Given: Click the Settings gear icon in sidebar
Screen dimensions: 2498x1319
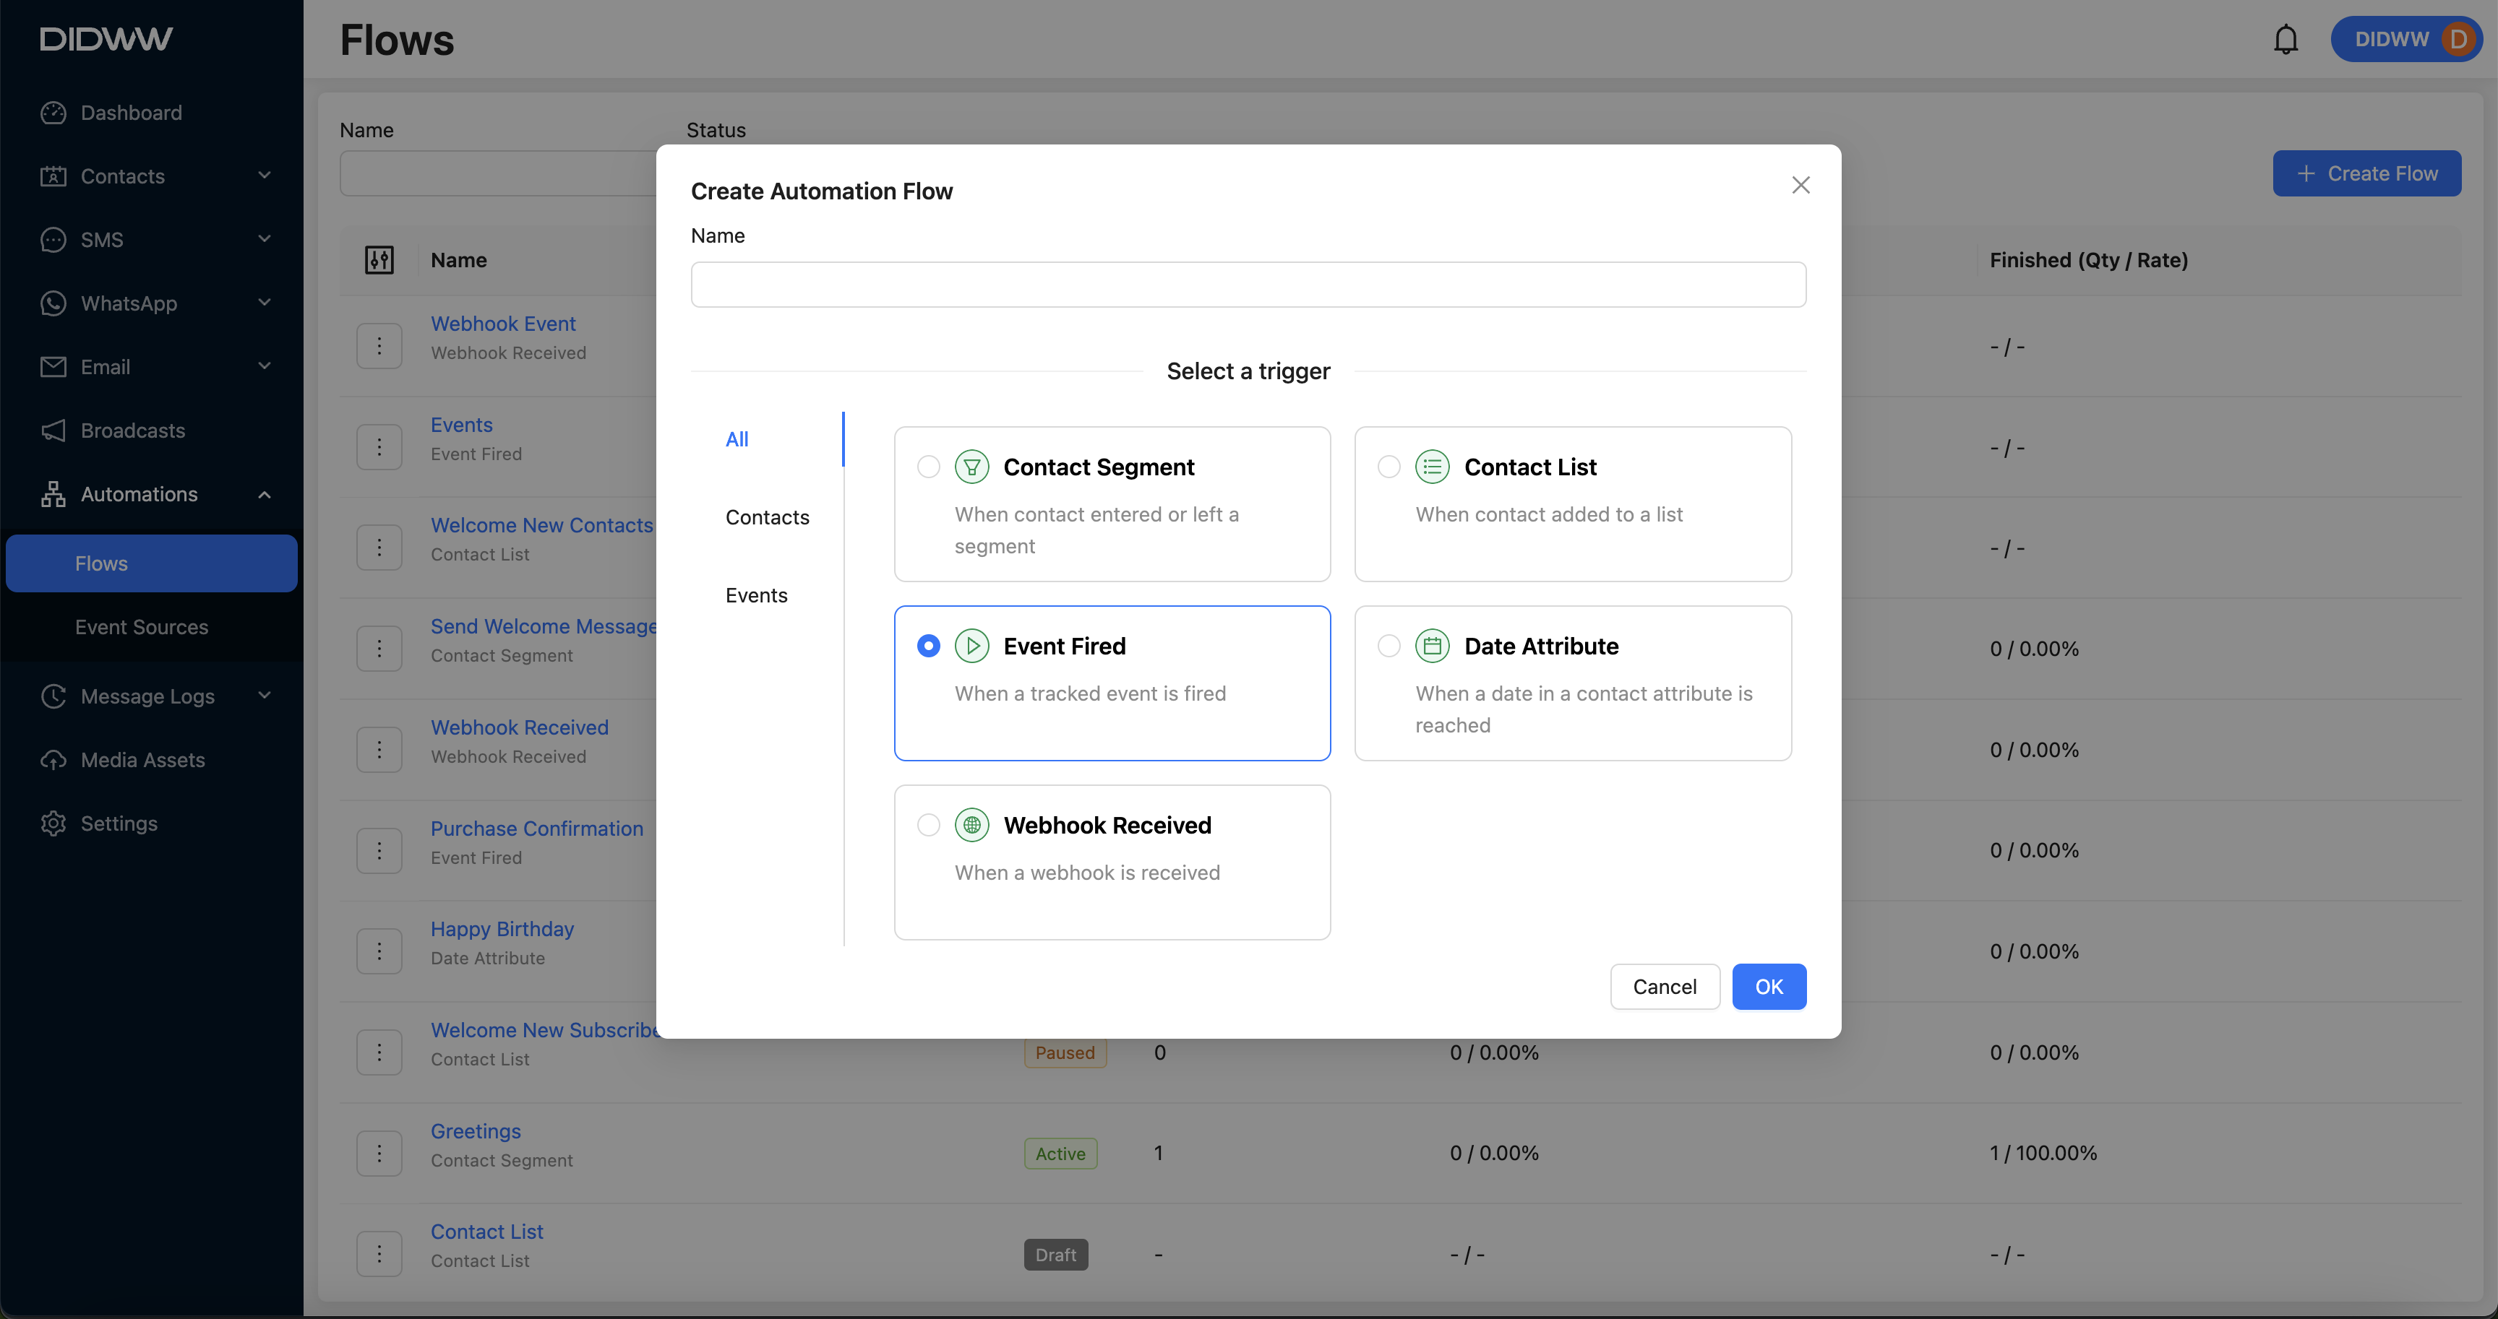Looking at the screenshot, I should [53, 823].
